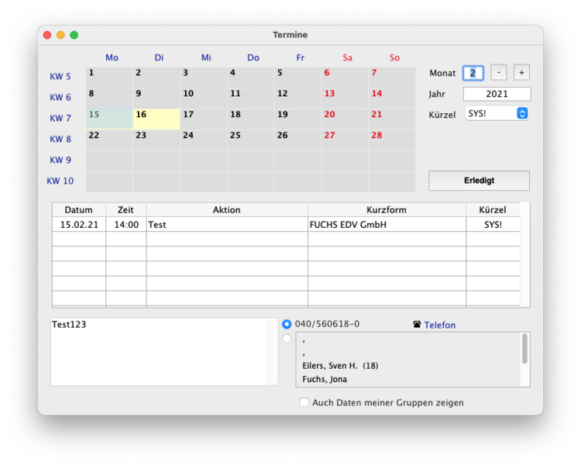Viewport: 581px width, 465px height.
Task: Click the contact list scrollbar
Action: pyautogui.click(x=524, y=349)
